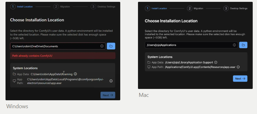Select step 3 Desktop Settings in Windows installer

(103, 7)
